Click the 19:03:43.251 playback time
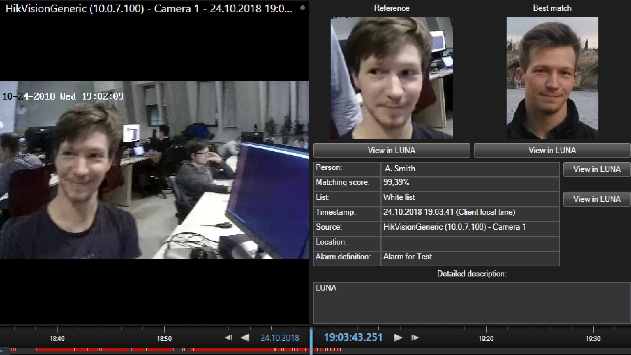Screen dimensions: 631x355 click(353, 338)
